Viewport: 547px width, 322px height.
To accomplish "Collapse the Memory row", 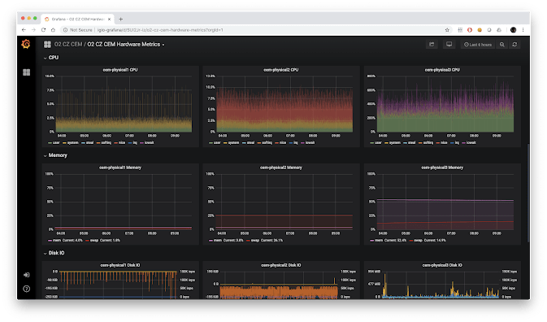I will pyautogui.click(x=55, y=155).
